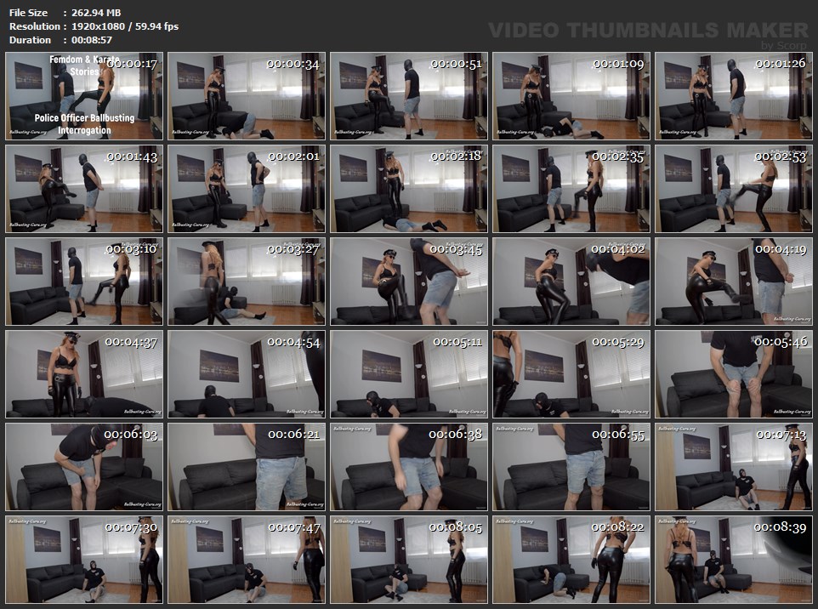Click the last frame at 00:08:39
The height and width of the screenshot is (609, 818).
click(x=734, y=559)
